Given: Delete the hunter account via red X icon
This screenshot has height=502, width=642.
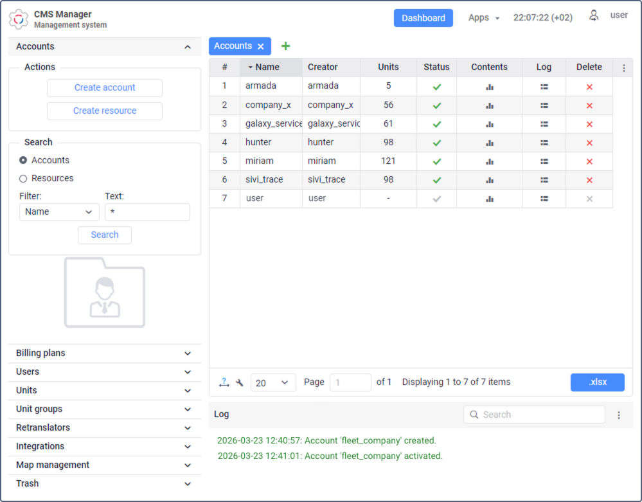Looking at the screenshot, I should point(589,142).
